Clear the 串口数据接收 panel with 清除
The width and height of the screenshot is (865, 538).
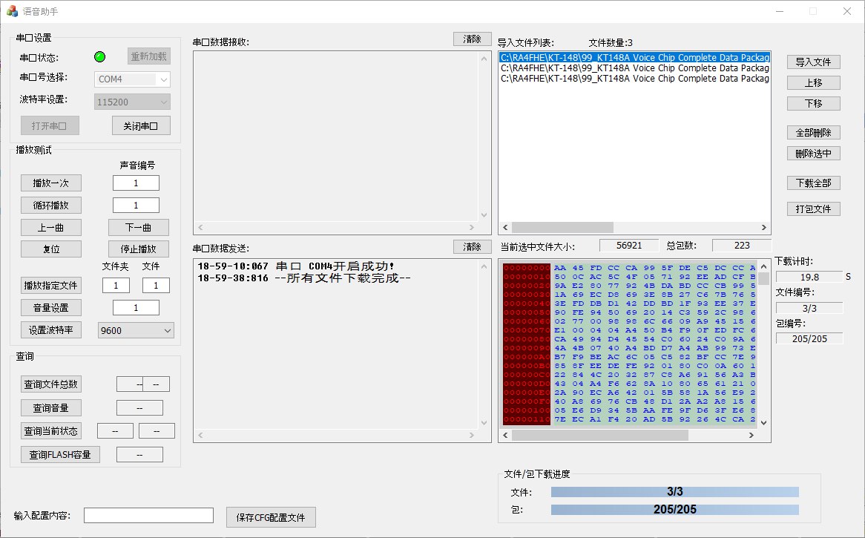pyautogui.click(x=473, y=39)
